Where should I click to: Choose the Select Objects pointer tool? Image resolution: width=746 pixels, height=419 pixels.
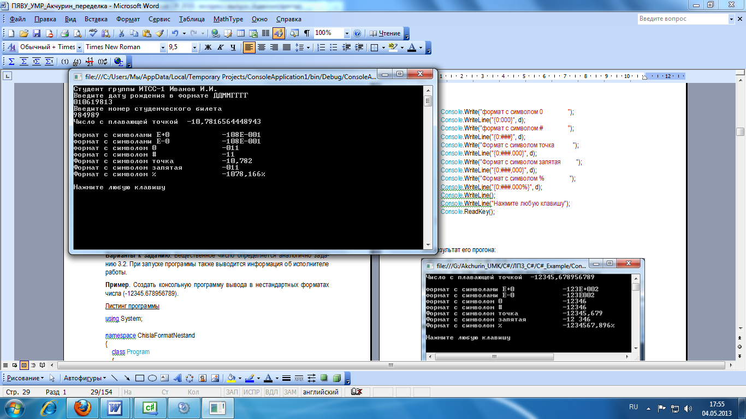click(x=52, y=378)
